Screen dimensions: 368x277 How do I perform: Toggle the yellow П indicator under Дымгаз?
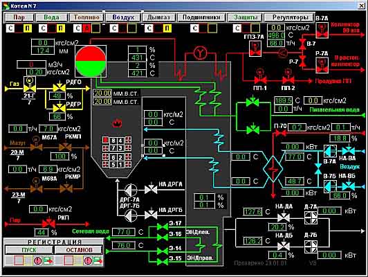pos(167,28)
